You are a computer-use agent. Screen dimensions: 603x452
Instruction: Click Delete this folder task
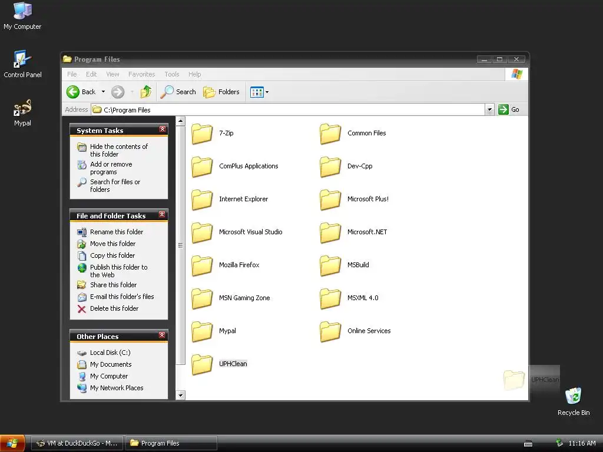coord(108,308)
